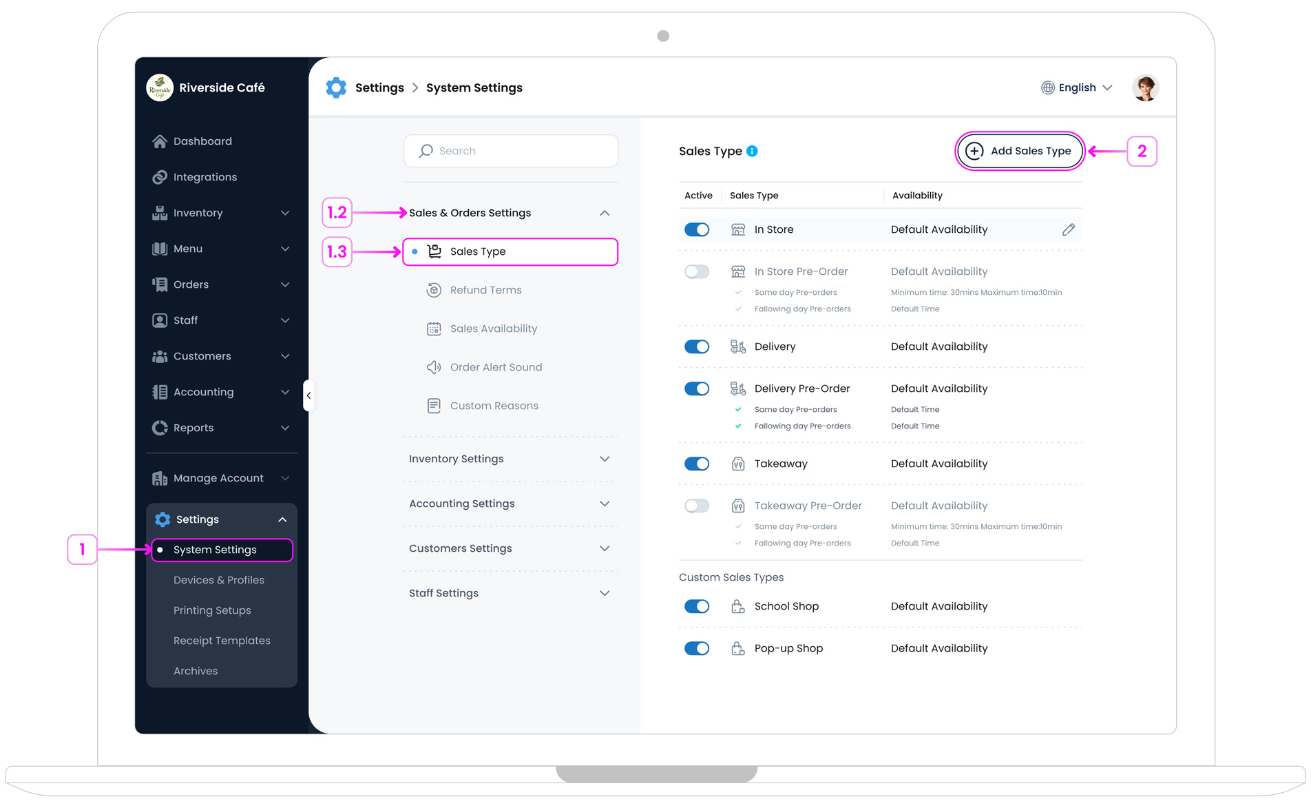Screen dimensions: 1311x808
Task: Click the Settings breadcrumb link
Action: tap(379, 88)
